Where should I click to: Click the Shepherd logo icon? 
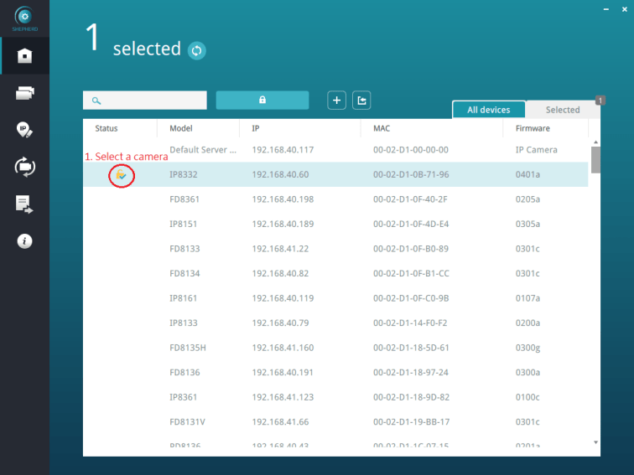(x=24, y=17)
